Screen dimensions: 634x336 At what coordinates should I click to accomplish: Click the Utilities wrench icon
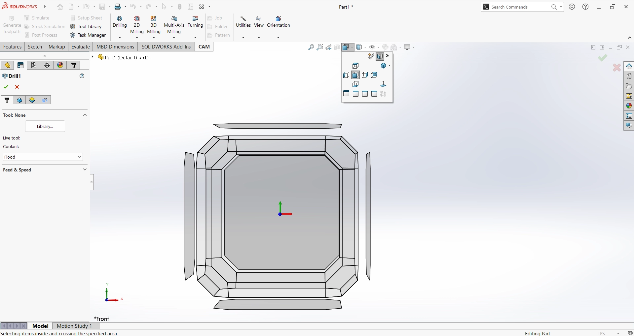coord(243,19)
